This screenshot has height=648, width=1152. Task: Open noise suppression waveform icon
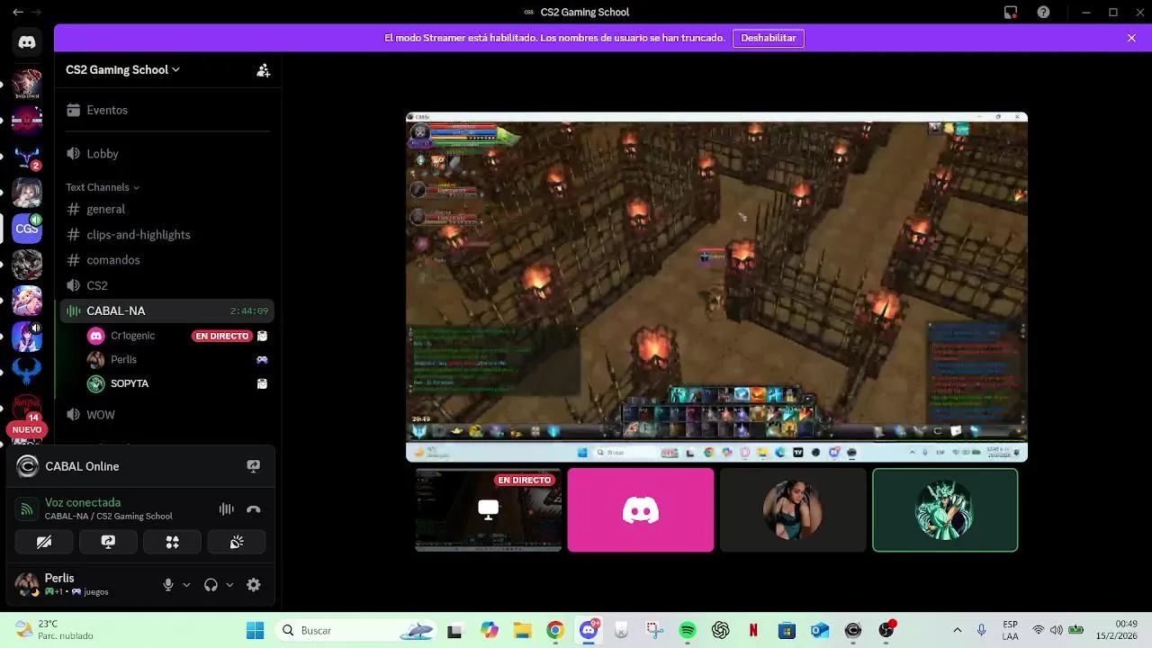(227, 509)
